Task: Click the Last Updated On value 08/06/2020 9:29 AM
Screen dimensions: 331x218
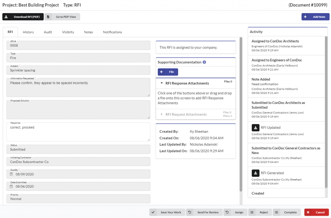Action: pos(207,151)
